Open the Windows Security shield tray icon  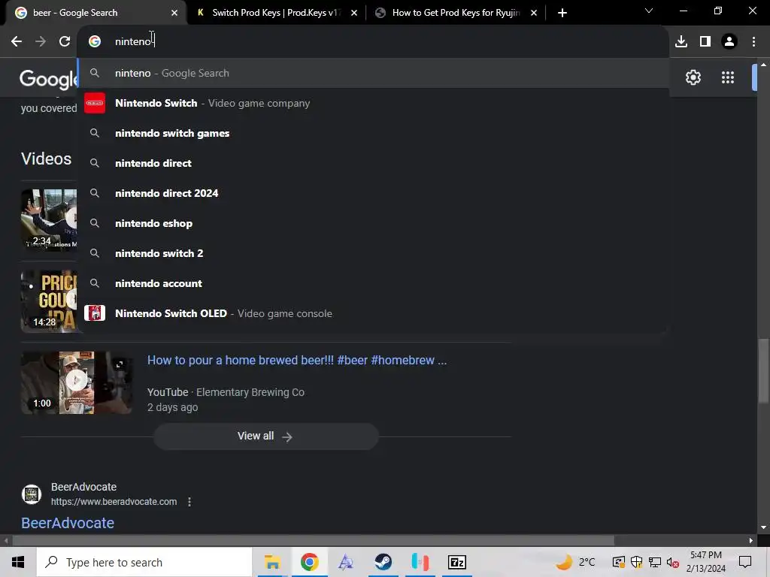pos(636,562)
